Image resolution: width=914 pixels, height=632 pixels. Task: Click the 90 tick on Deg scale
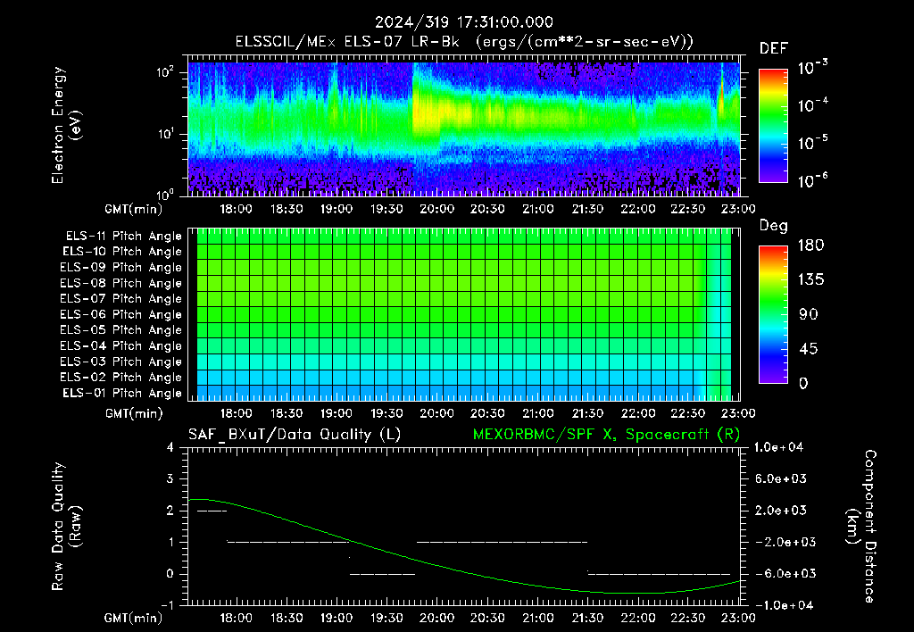click(809, 314)
